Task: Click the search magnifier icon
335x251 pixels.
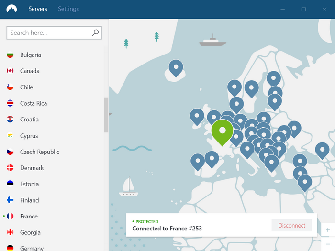Action: click(x=95, y=33)
